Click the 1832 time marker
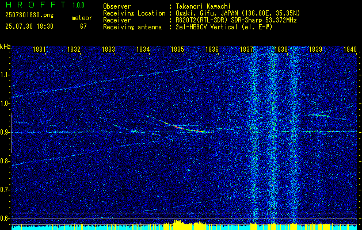This screenshot has height=230, width=362. coord(74,49)
